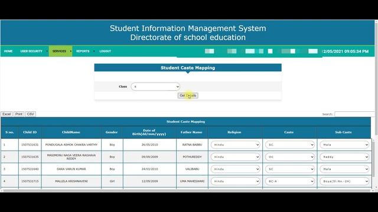The height and width of the screenshot is (212, 378).
Task: Sort by Child ID column header
Action: point(30,132)
